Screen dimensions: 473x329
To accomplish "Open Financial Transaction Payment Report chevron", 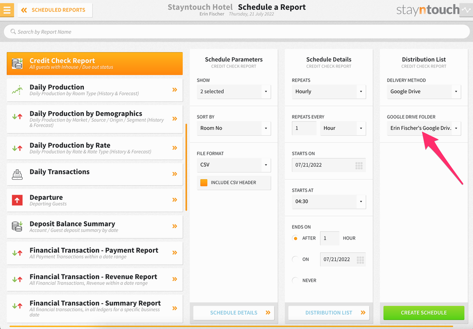I will (x=175, y=253).
